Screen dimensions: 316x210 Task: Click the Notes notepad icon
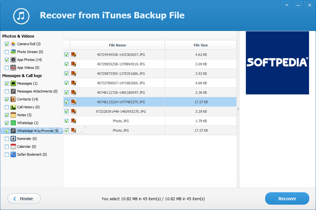pos(13,115)
